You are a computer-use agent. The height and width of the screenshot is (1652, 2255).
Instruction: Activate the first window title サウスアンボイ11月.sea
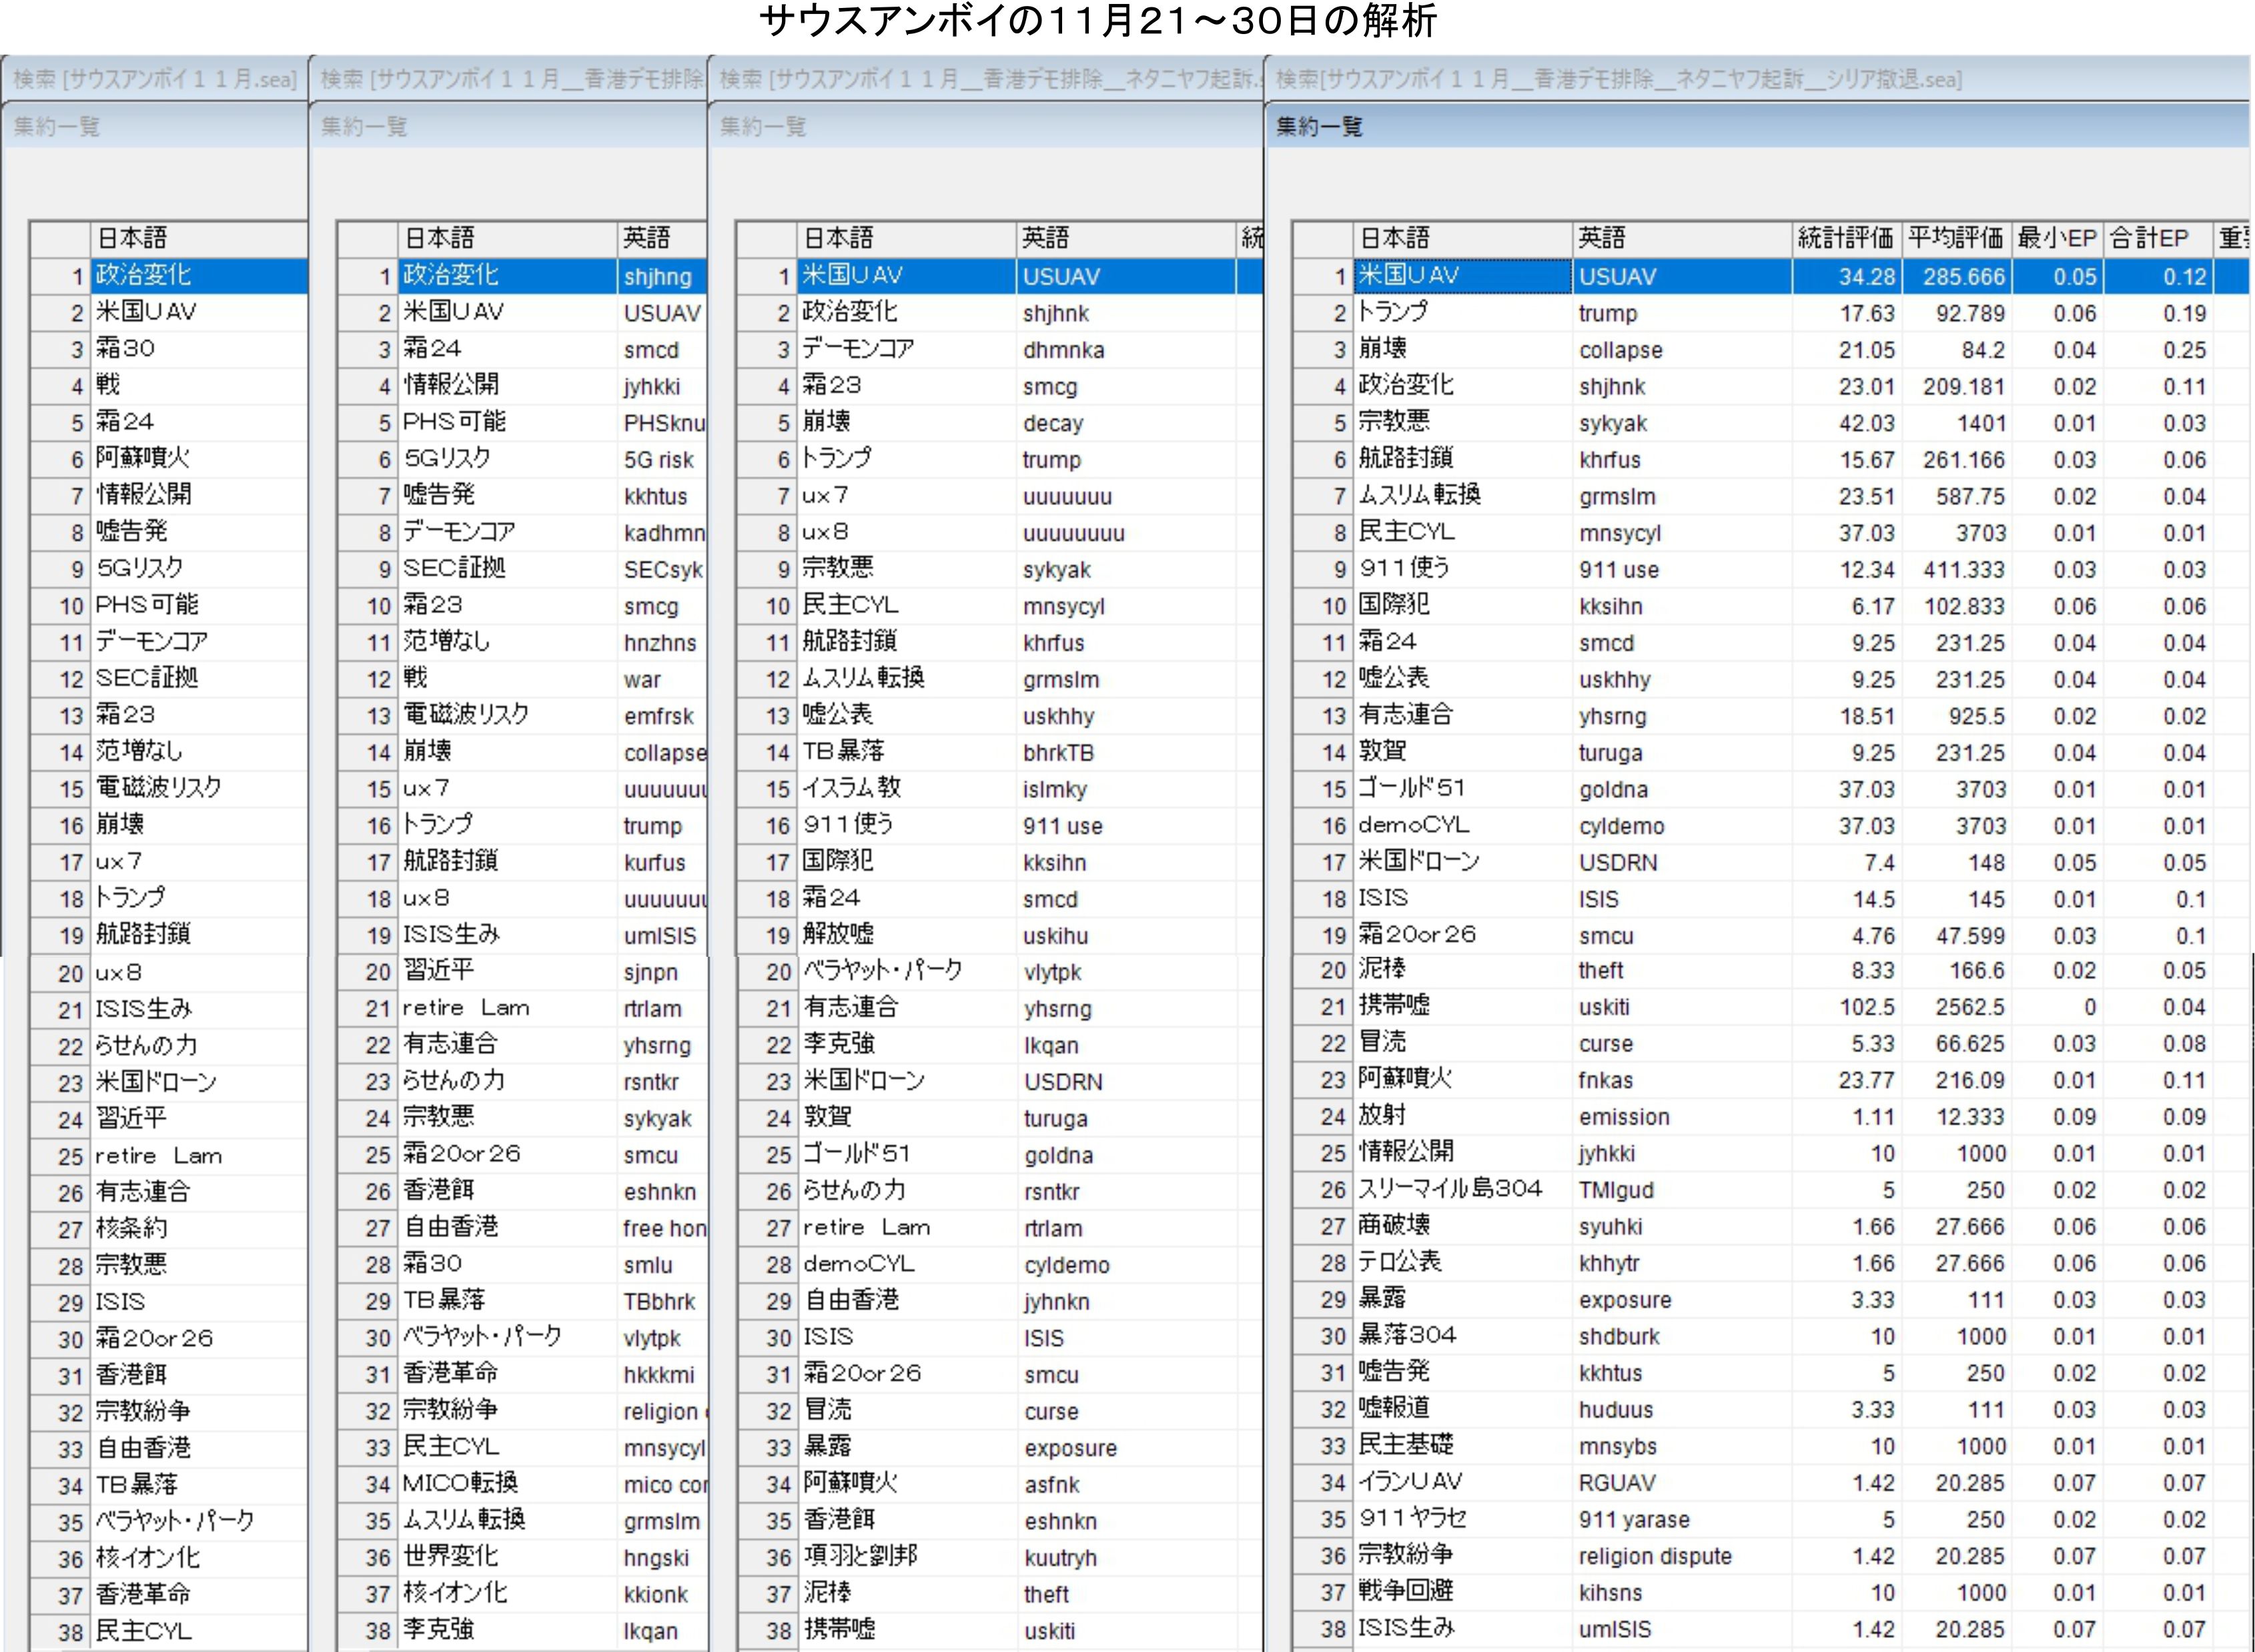click(x=155, y=79)
